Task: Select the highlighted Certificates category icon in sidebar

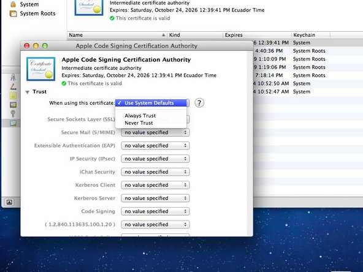Action: (13, 123)
